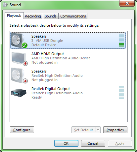Click the VIA USB Dongle volume level meter
Screen dimensions: 137x152
coord(121,40)
